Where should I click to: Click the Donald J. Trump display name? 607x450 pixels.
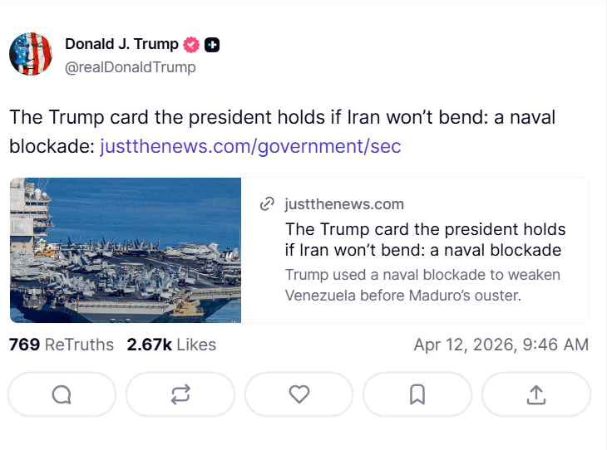point(121,45)
